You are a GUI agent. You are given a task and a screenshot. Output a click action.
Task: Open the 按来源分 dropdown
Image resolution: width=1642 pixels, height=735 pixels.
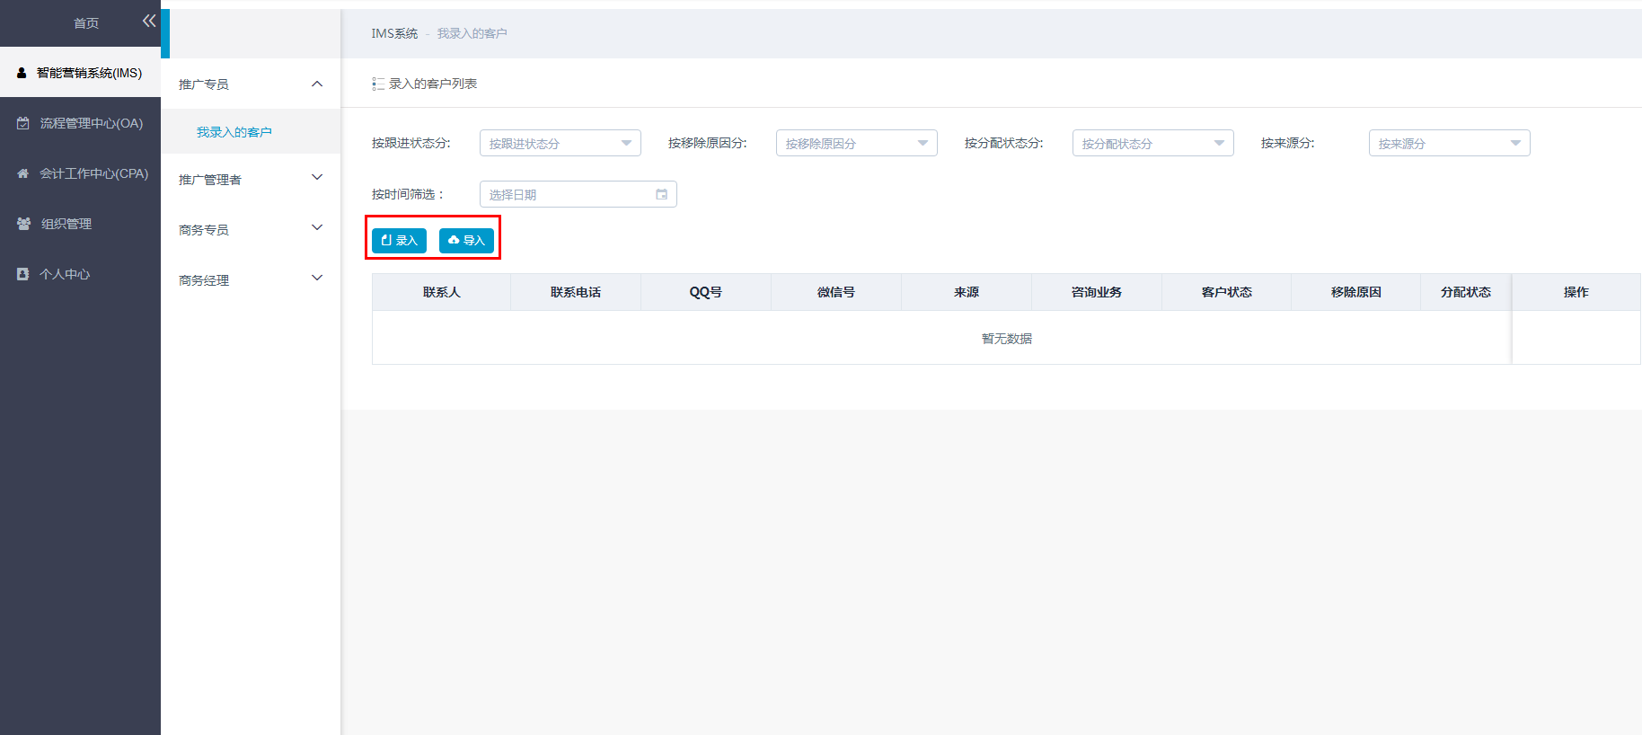[x=1450, y=143]
